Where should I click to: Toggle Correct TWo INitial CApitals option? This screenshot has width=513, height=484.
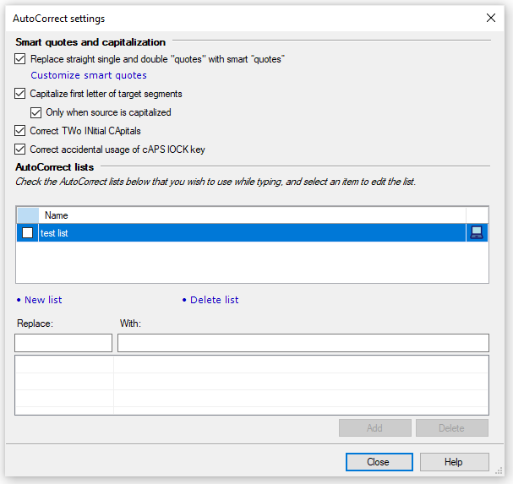[21, 131]
